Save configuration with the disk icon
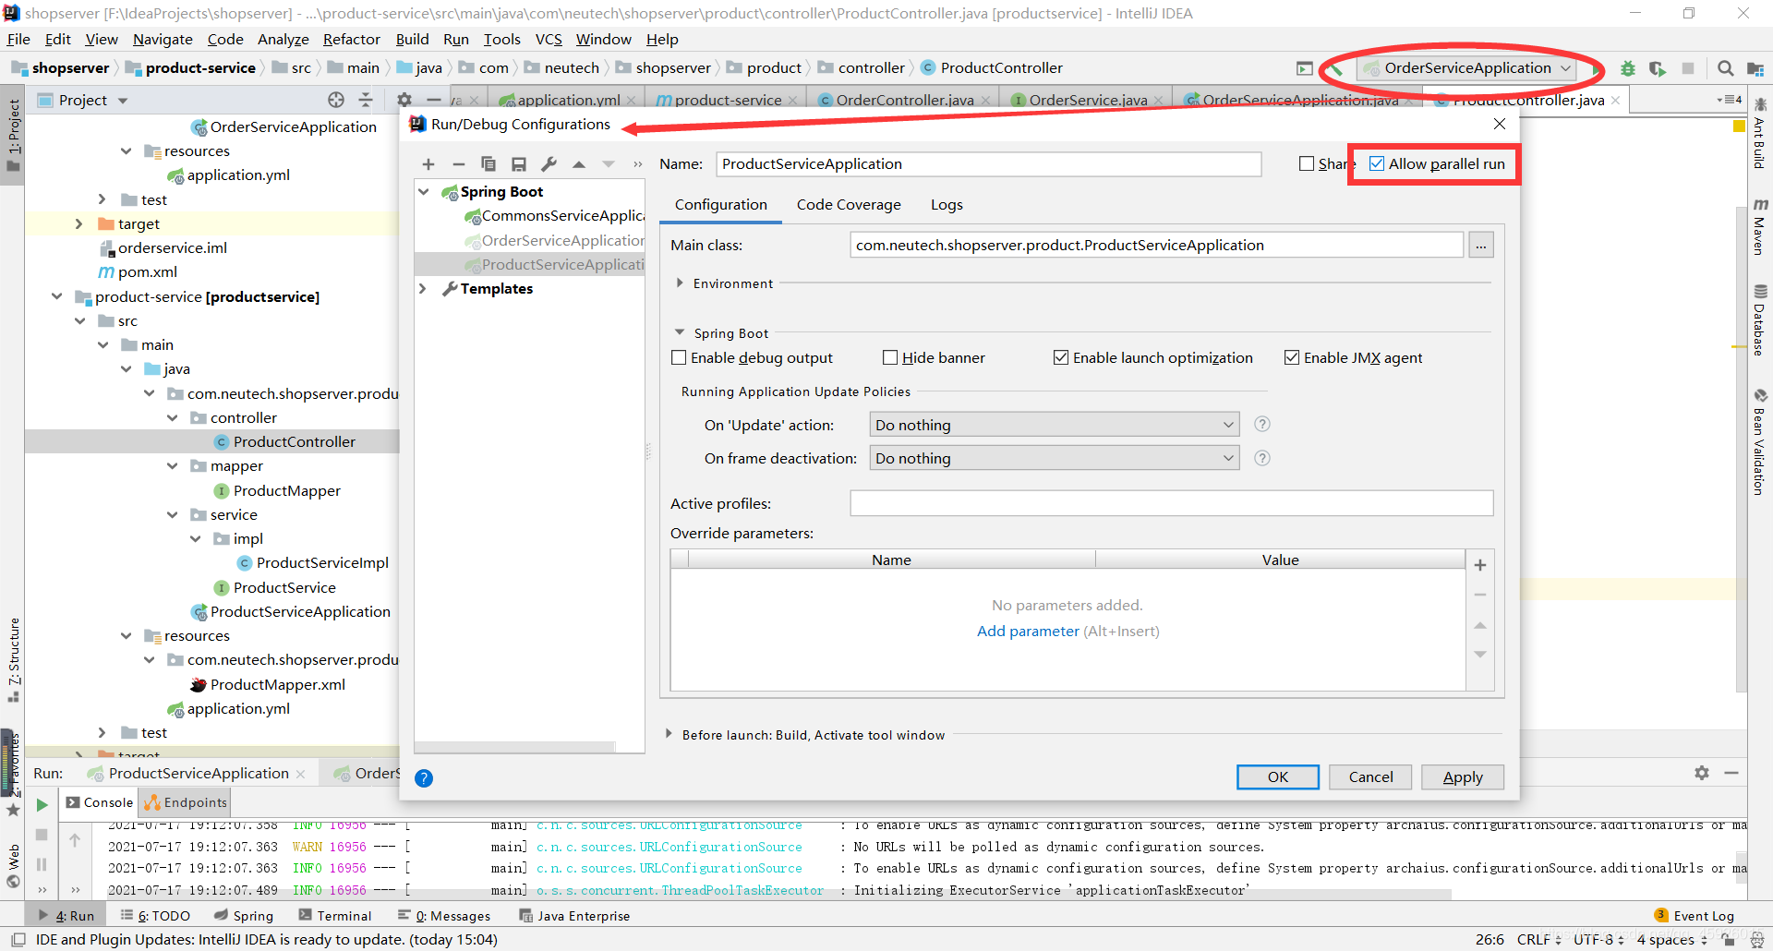Image resolution: width=1773 pixels, height=951 pixels. [x=519, y=164]
